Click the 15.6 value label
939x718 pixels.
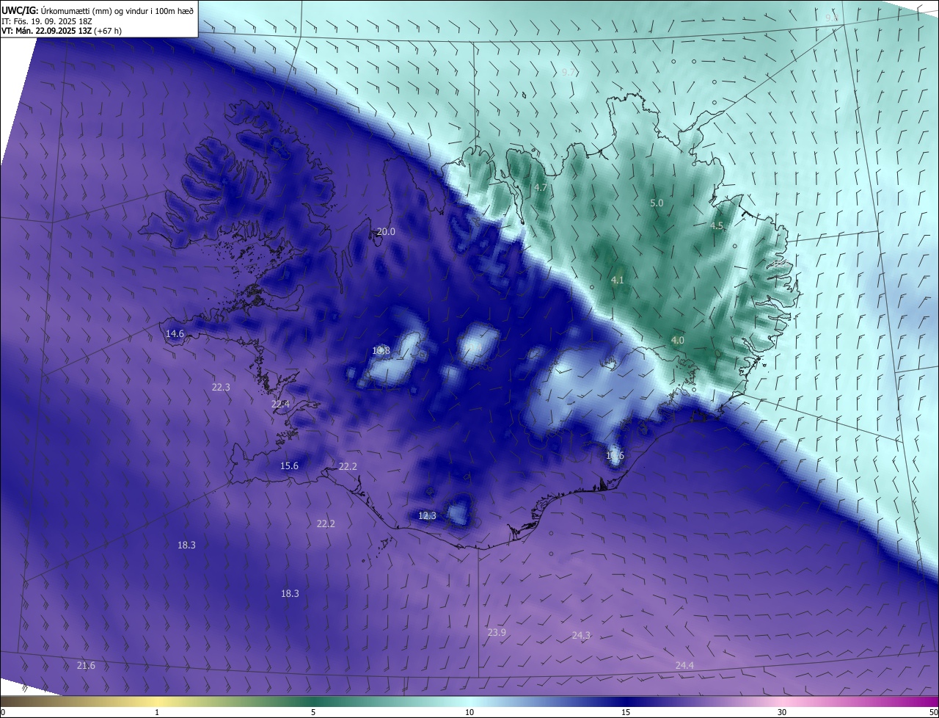click(290, 465)
